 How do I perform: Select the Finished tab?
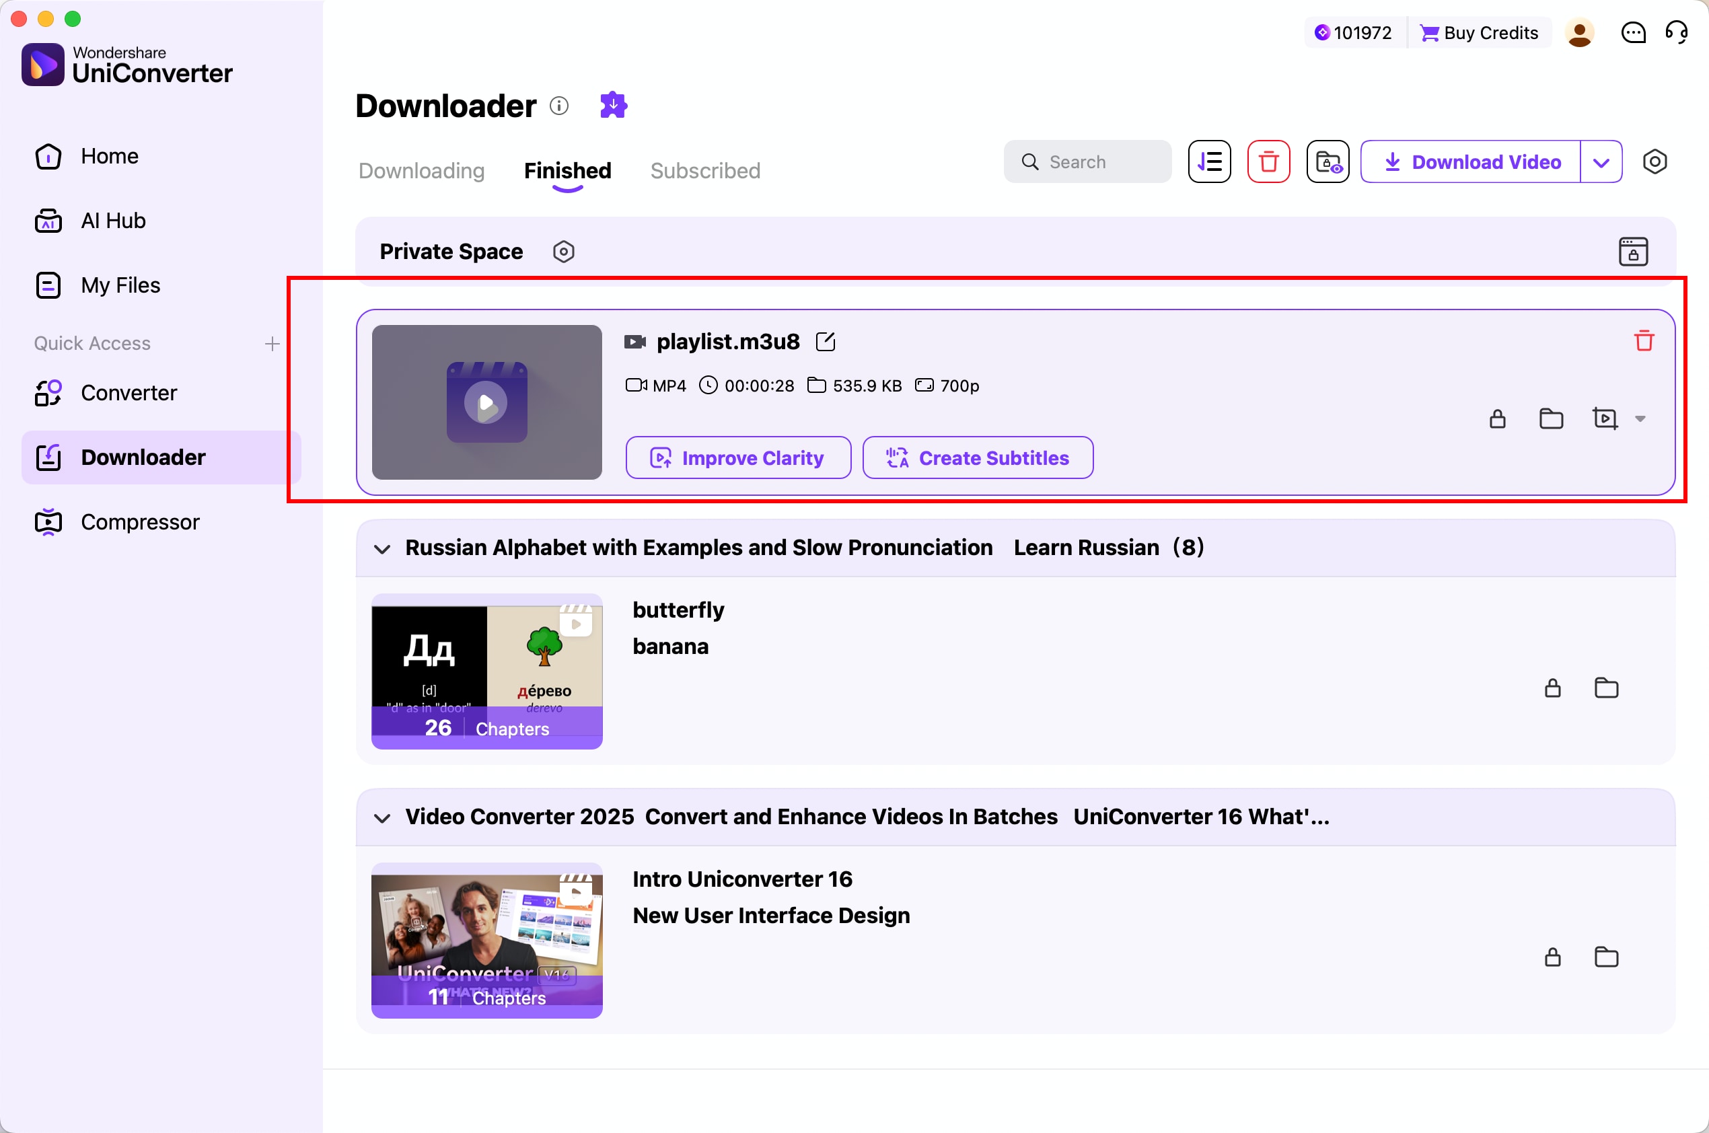tap(567, 170)
